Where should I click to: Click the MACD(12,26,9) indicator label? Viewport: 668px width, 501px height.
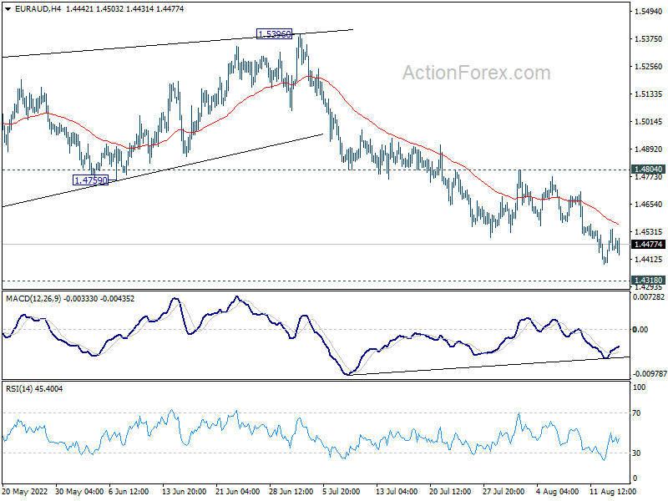[x=33, y=299]
